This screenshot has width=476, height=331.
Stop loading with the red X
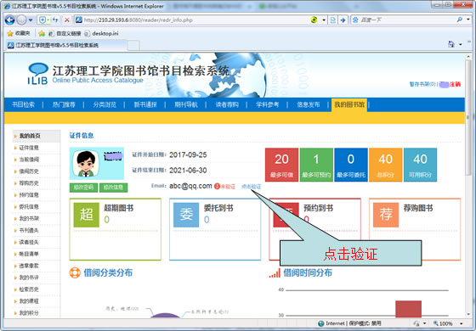pyautogui.click(x=67, y=20)
